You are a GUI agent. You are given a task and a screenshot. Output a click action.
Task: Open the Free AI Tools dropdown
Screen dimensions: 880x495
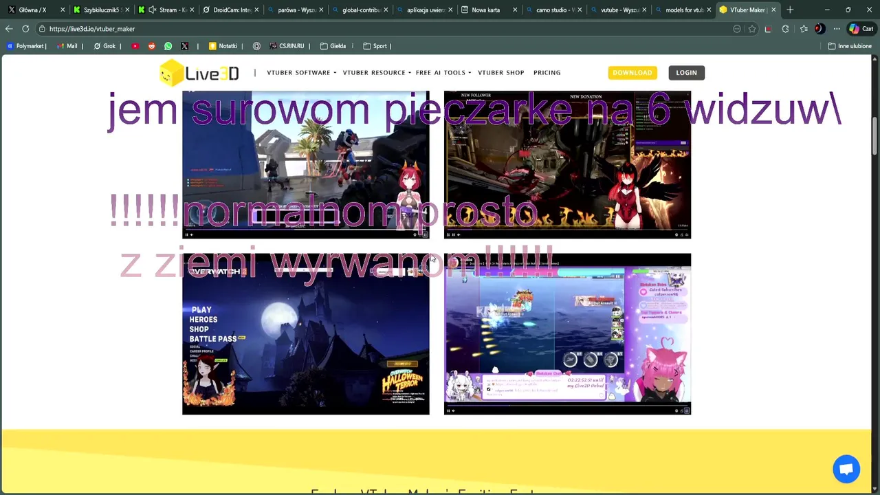[443, 73]
